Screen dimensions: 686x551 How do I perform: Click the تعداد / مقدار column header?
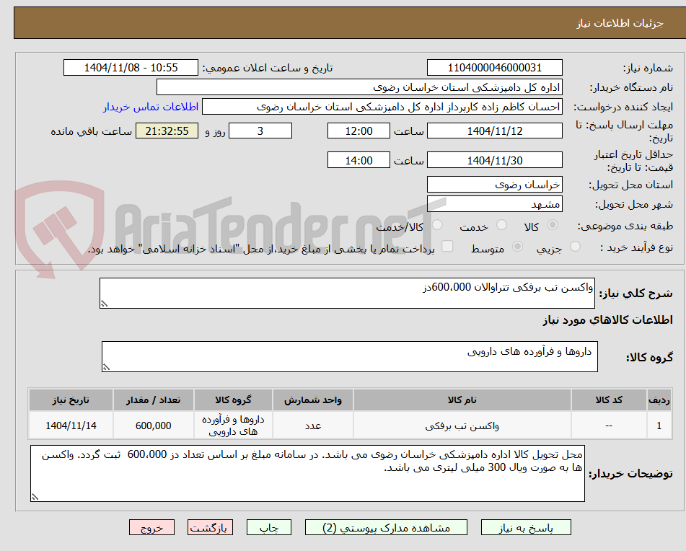pyautogui.click(x=153, y=400)
